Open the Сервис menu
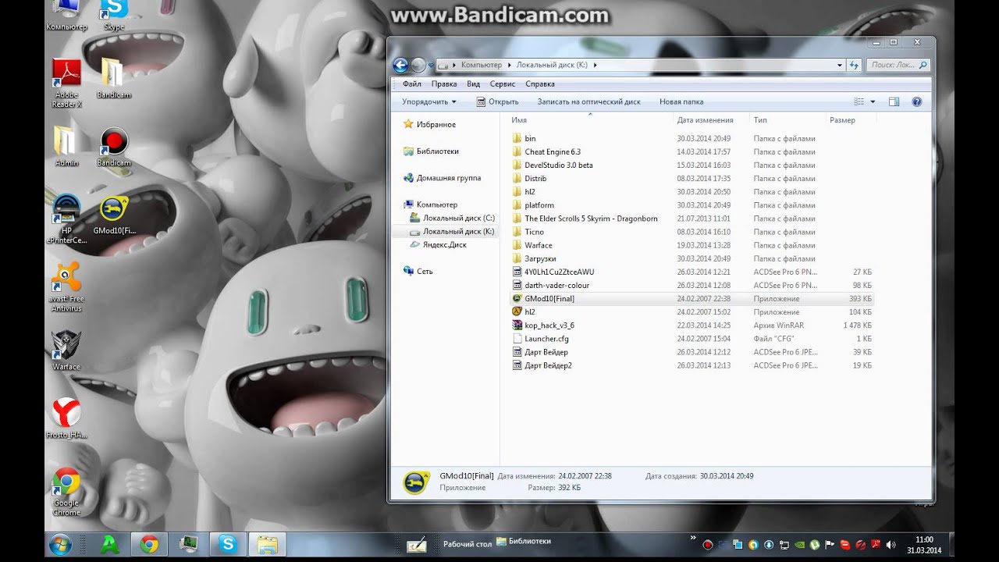Screen dimensions: 999x562 pos(503,84)
